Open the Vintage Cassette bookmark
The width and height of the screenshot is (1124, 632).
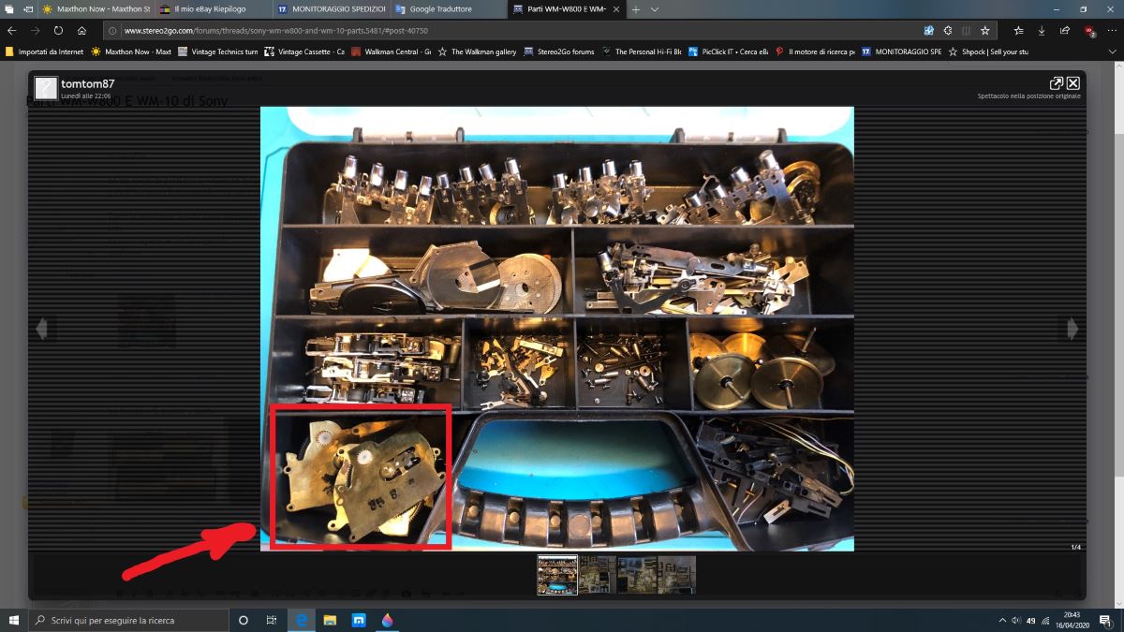(x=304, y=51)
